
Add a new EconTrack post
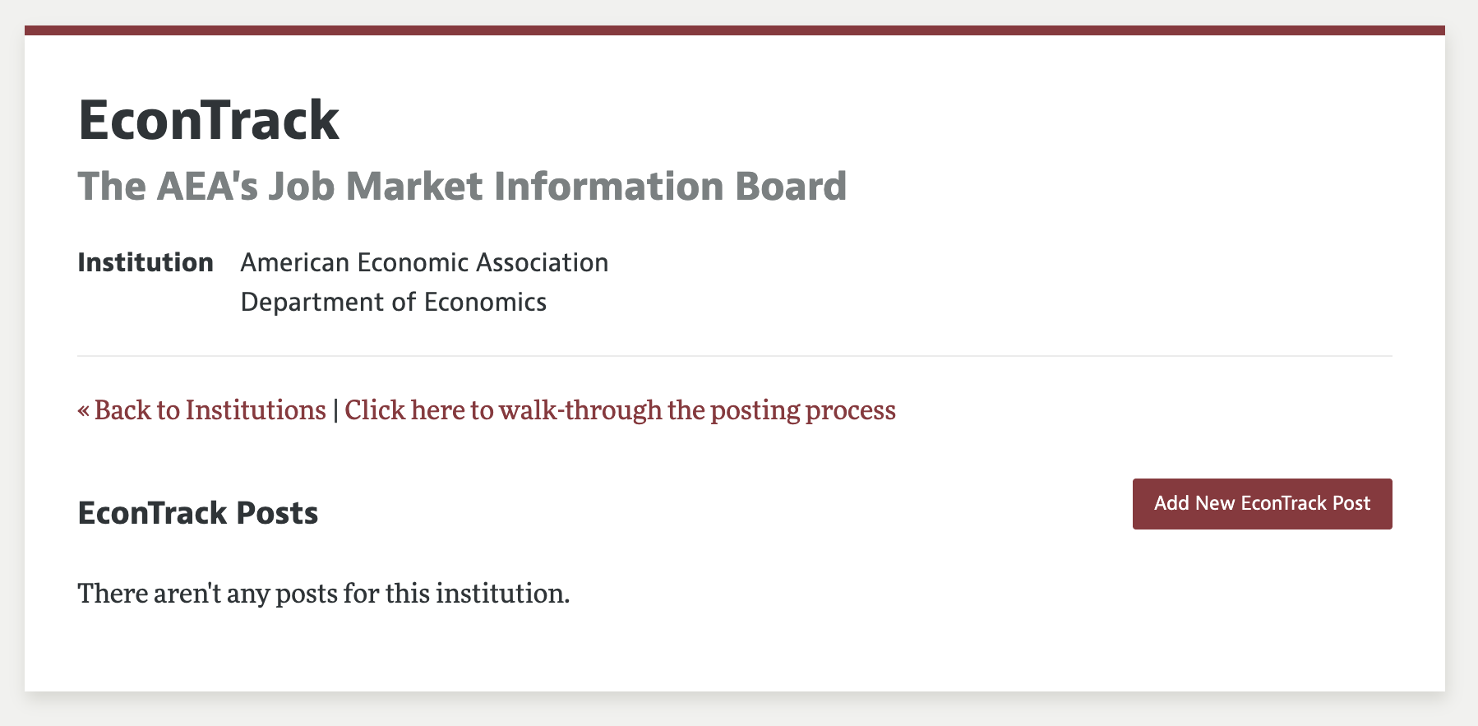click(1262, 503)
